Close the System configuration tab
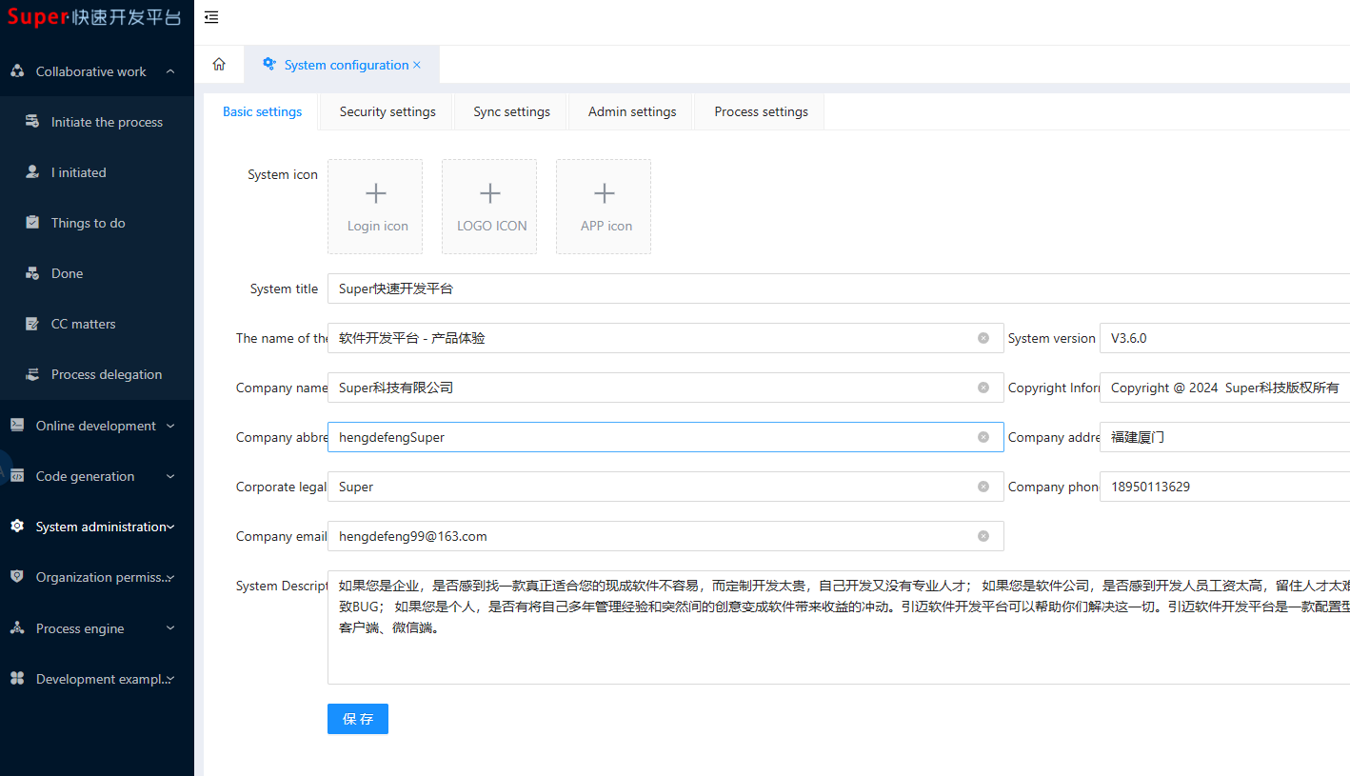Screen dimensions: 1350x776 417,65
